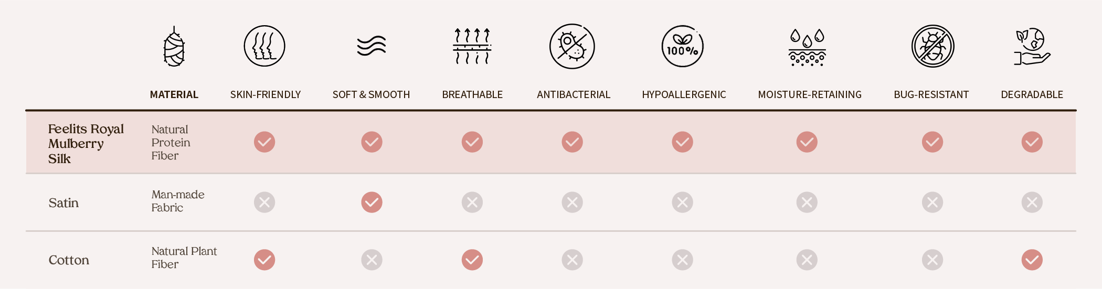Click the silk cocoon Material icon
The height and width of the screenshot is (289, 1102).
click(x=174, y=47)
